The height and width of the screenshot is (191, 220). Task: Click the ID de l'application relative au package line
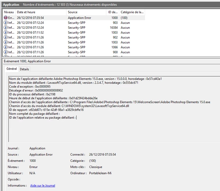coord(43,118)
